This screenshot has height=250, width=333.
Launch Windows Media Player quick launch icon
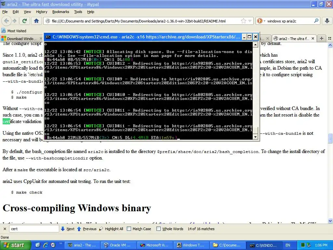[x=53, y=245]
